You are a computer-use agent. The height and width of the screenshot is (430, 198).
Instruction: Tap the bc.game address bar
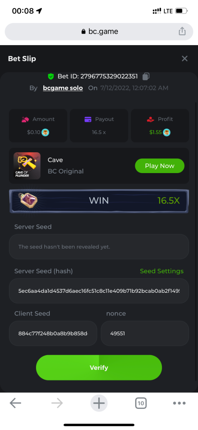click(99, 31)
